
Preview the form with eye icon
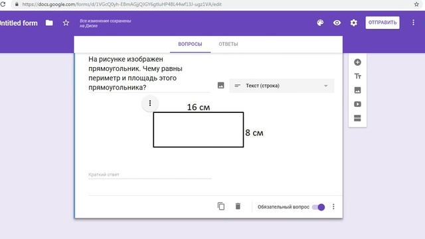click(x=337, y=23)
